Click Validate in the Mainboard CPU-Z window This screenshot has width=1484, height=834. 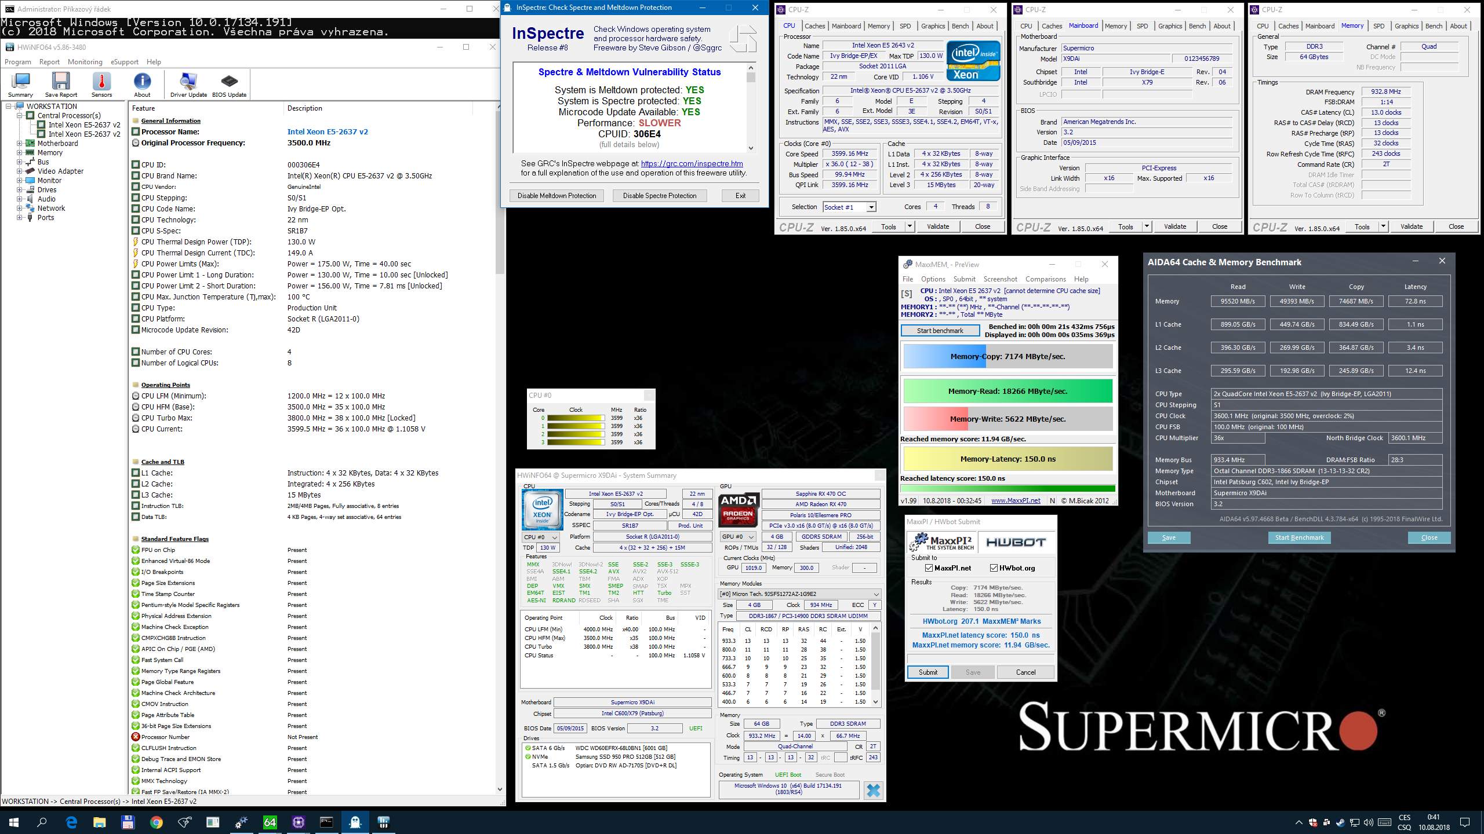1174,226
